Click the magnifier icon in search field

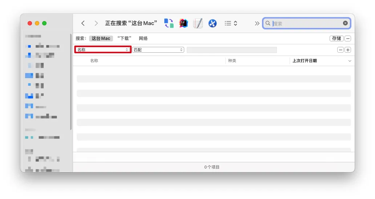pyautogui.click(x=268, y=23)
